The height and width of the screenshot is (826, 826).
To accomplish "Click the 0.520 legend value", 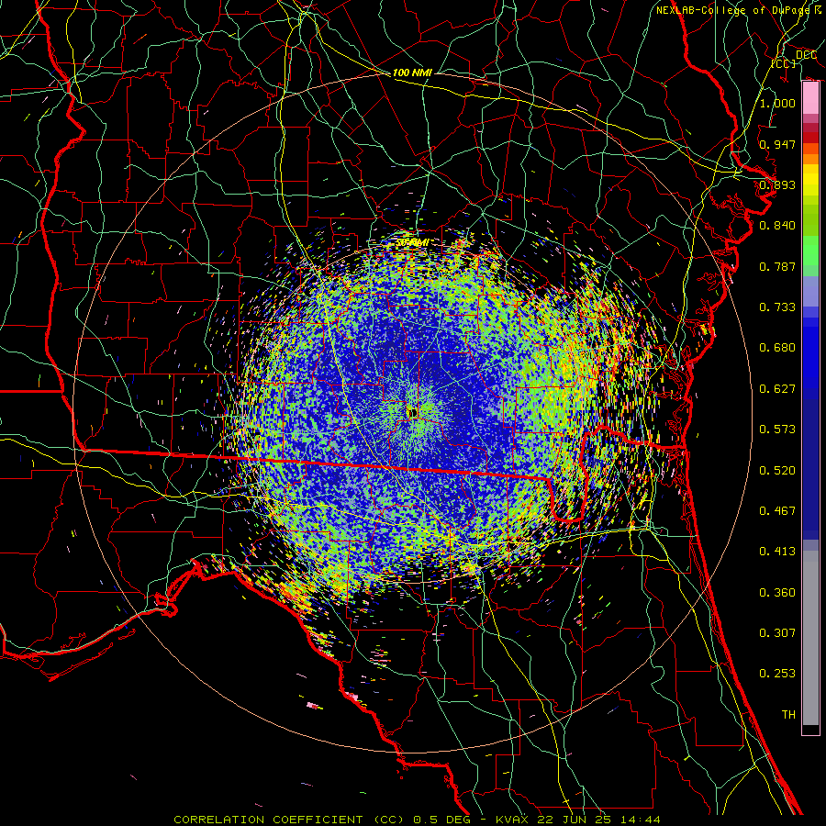I will click(x=777, y=471).
